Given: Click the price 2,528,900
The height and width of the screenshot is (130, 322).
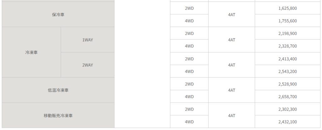Looking at the screenshot, I should pos(287,84).
